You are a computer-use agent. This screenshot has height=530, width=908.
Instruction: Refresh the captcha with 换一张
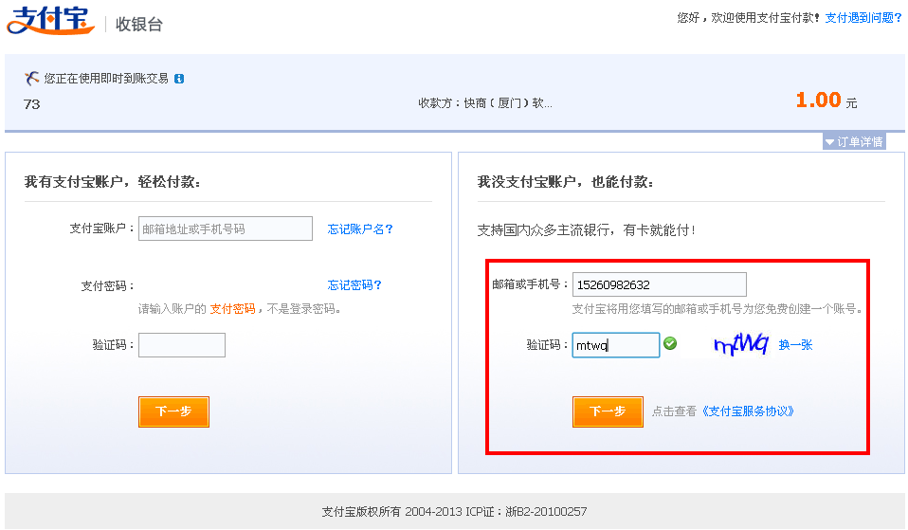click(795, 345)
